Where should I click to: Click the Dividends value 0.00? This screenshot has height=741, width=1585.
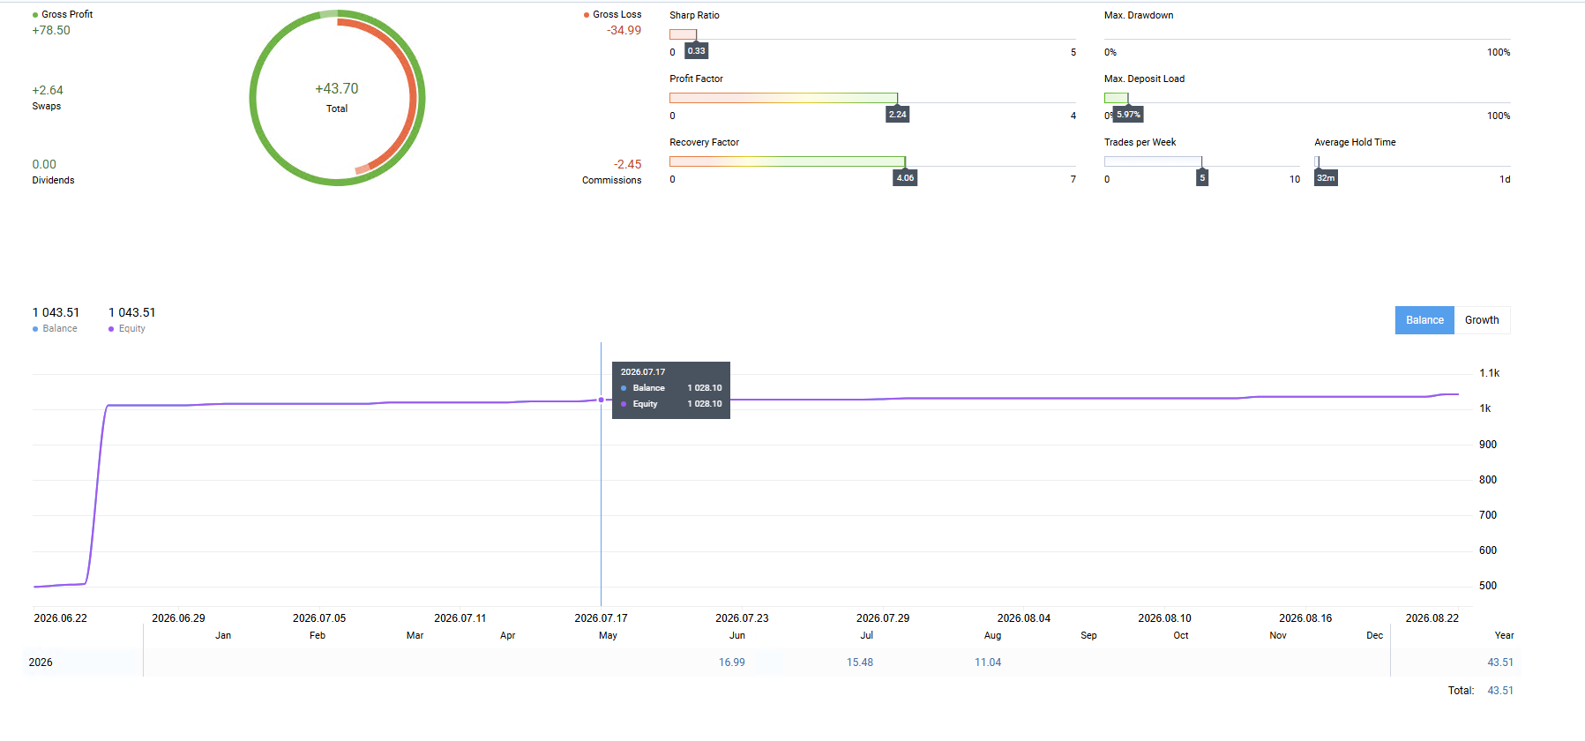tap(44, 164)
